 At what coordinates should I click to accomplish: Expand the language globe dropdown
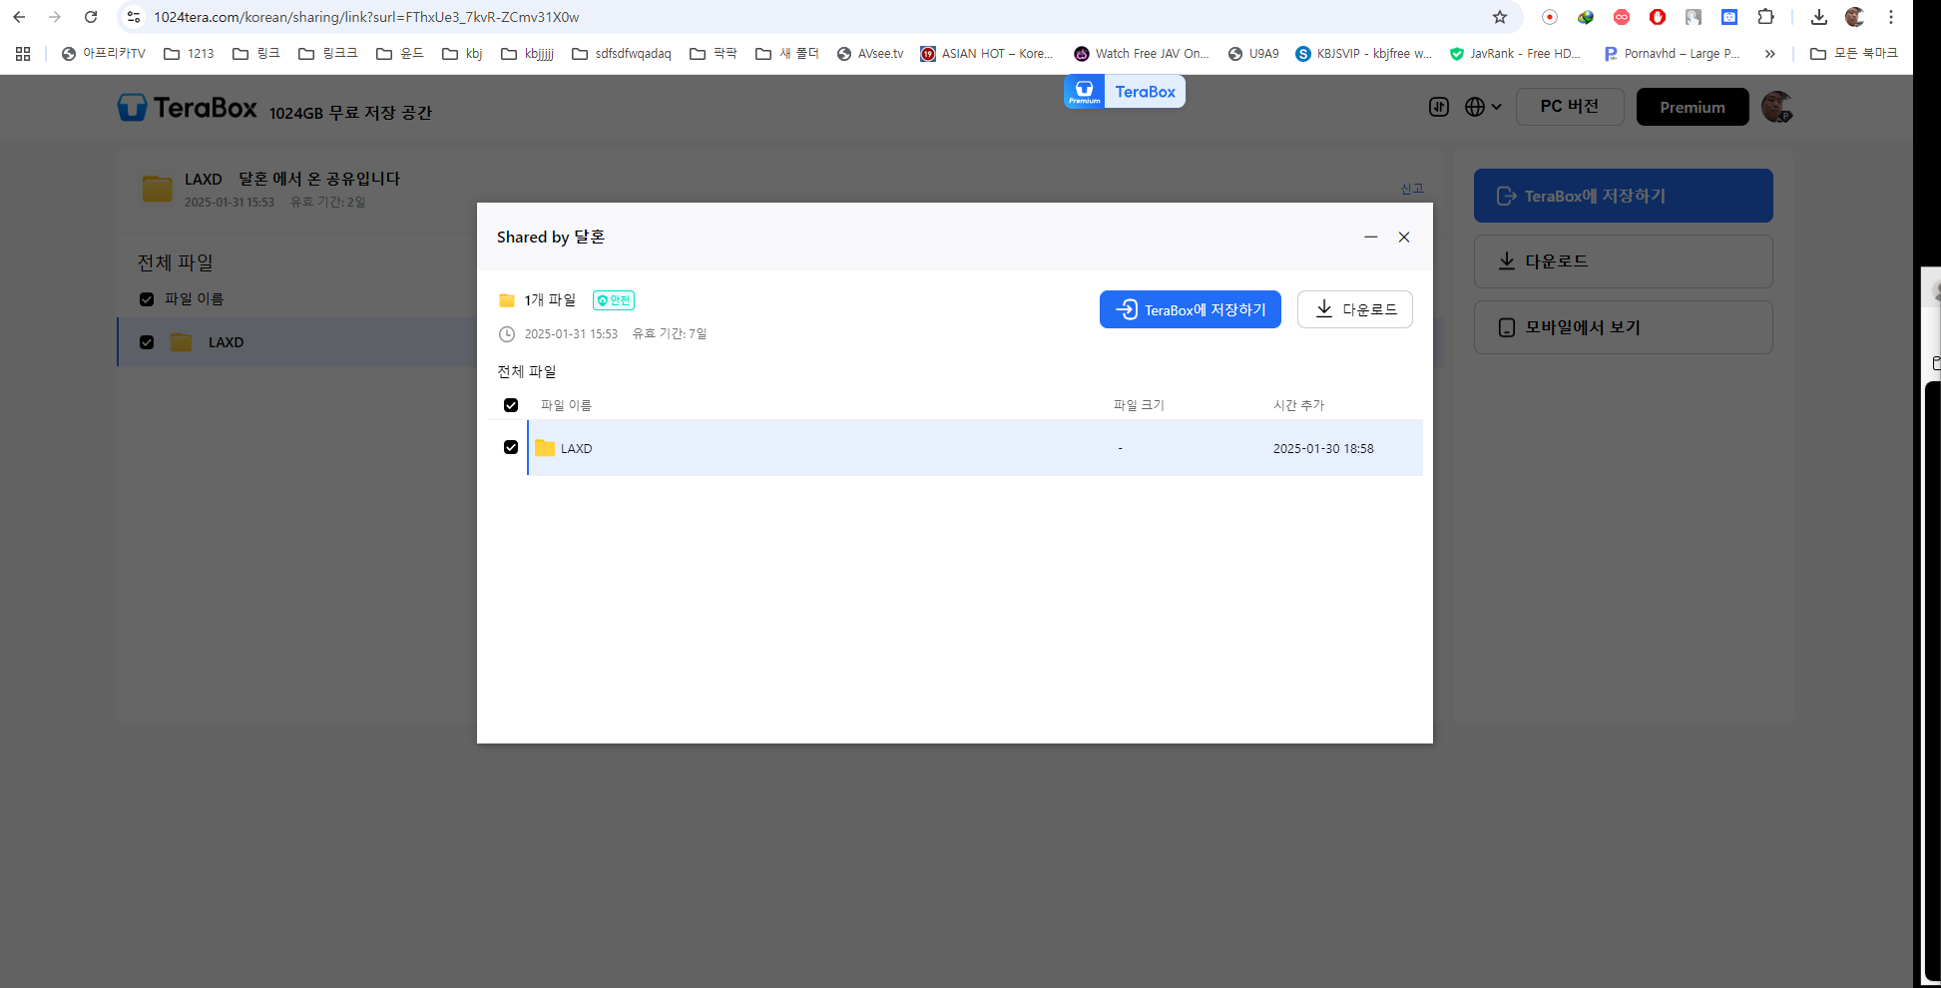pos(1483,107)
